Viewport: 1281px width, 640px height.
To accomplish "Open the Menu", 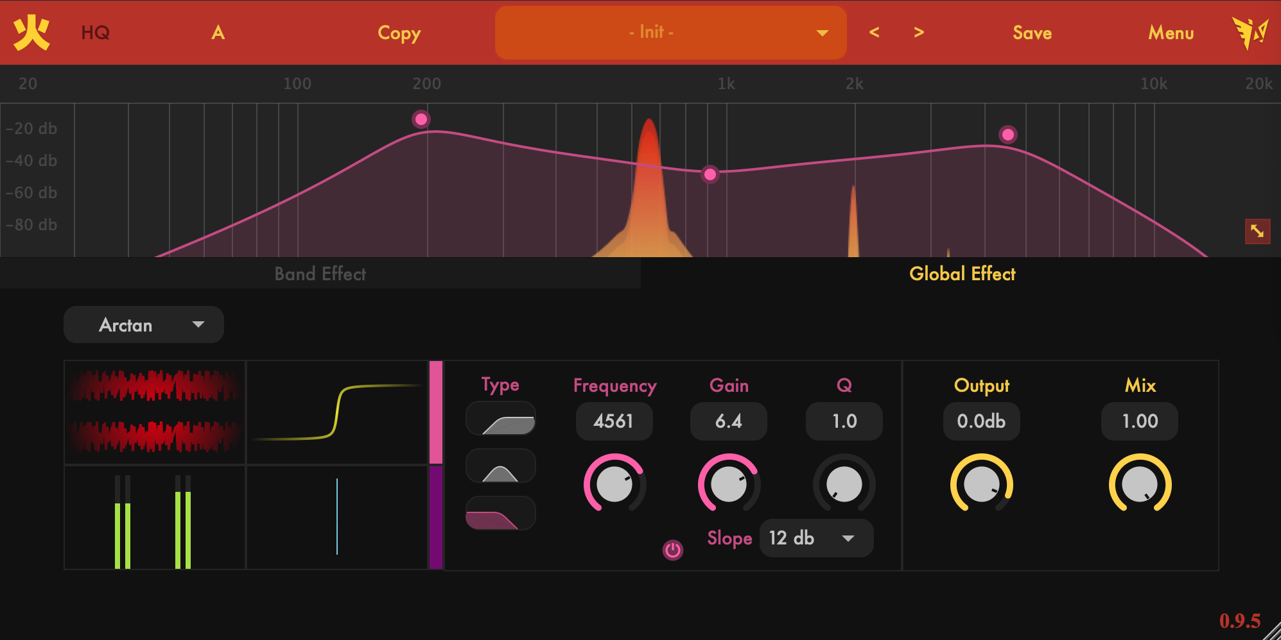I will tap(1171, 33).
